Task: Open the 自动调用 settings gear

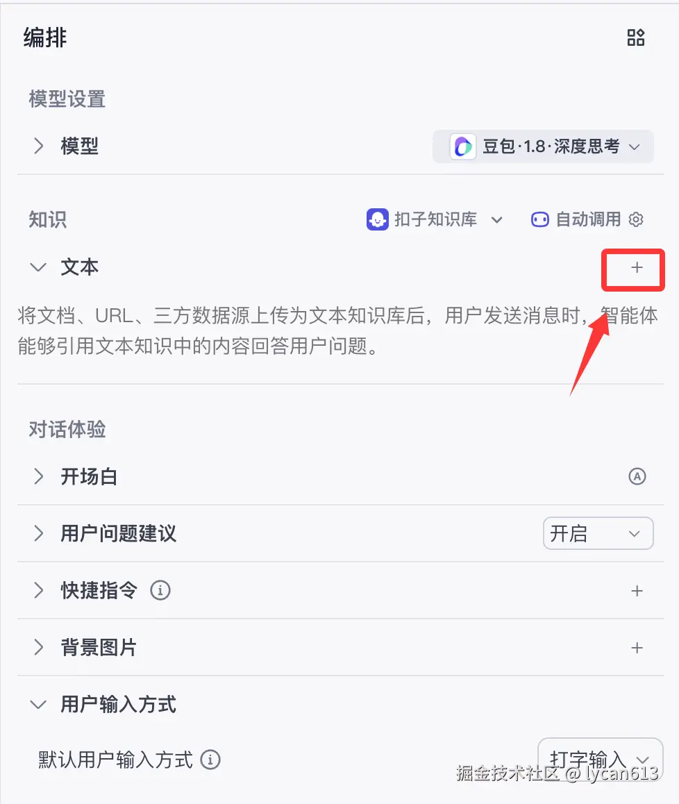Action: [x=636, y=219]
